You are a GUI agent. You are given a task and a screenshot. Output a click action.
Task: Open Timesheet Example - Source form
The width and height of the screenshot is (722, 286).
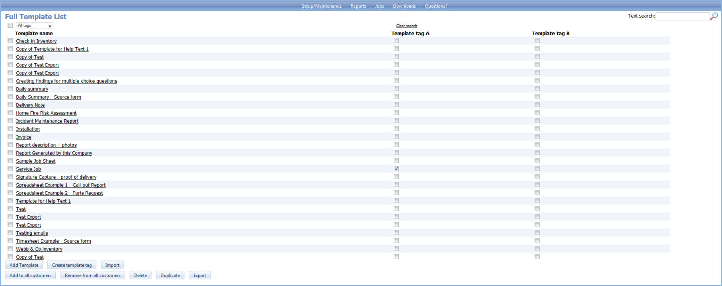tap(53, 241)
